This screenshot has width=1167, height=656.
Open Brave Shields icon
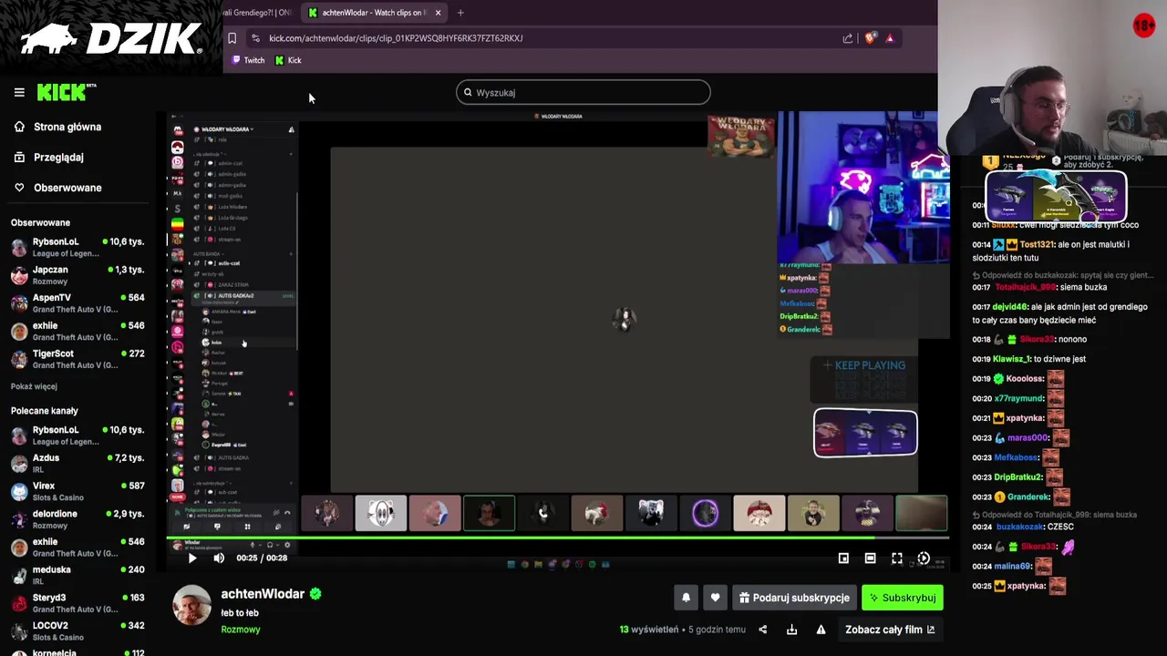(x=870, y=38)
